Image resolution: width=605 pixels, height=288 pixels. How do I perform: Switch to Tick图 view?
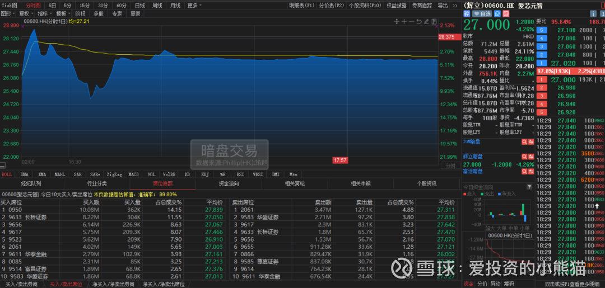(9, 6)
